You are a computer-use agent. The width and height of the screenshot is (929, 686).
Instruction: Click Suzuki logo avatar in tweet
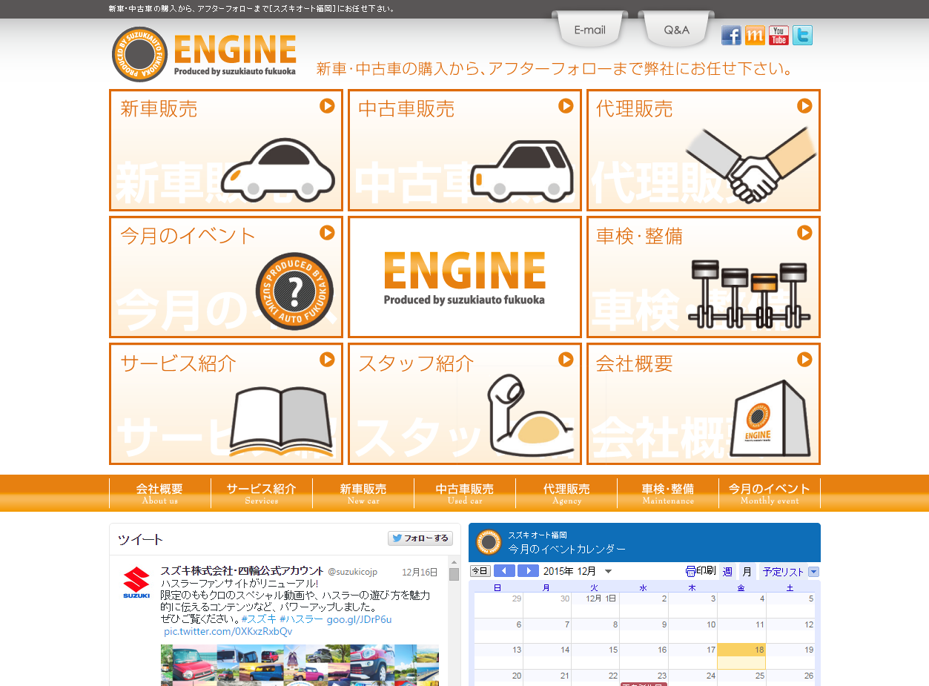(x=136, y=584)
